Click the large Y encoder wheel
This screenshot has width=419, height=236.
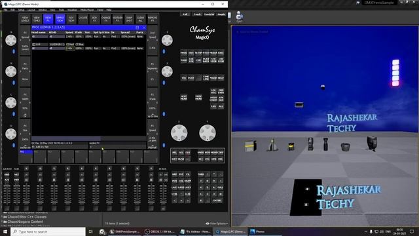(208, 132)
